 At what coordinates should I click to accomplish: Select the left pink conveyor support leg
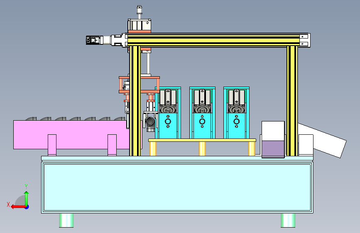click(52, 145)
